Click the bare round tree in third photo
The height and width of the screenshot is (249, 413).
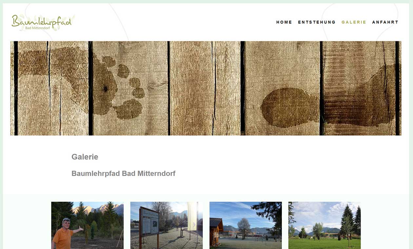click(x=244, y=226)
